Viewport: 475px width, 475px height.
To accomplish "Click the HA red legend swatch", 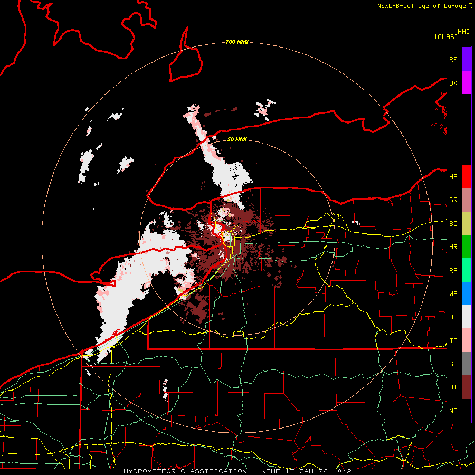I will 466,176.
